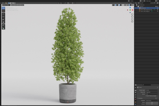Open the Render properties tab icon
This screenshot has height=106, width=159.
(136, 90)
